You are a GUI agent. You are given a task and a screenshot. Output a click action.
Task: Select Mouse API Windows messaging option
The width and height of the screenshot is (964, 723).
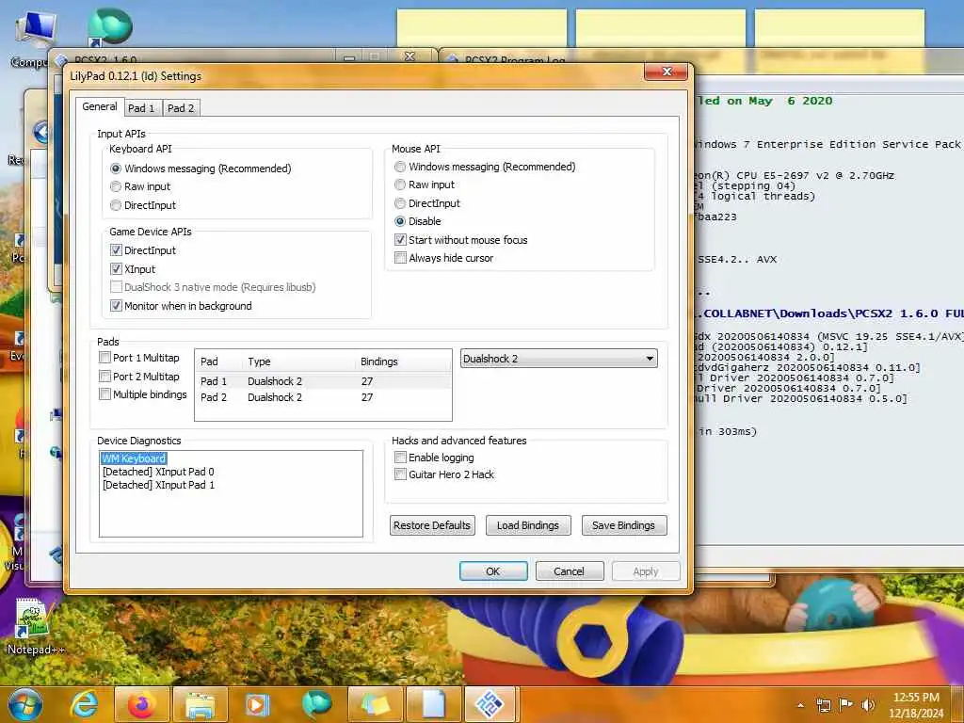tap(485, 167)
